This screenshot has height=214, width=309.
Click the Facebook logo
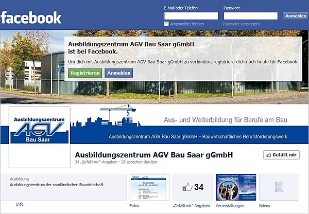pos(31,17)
